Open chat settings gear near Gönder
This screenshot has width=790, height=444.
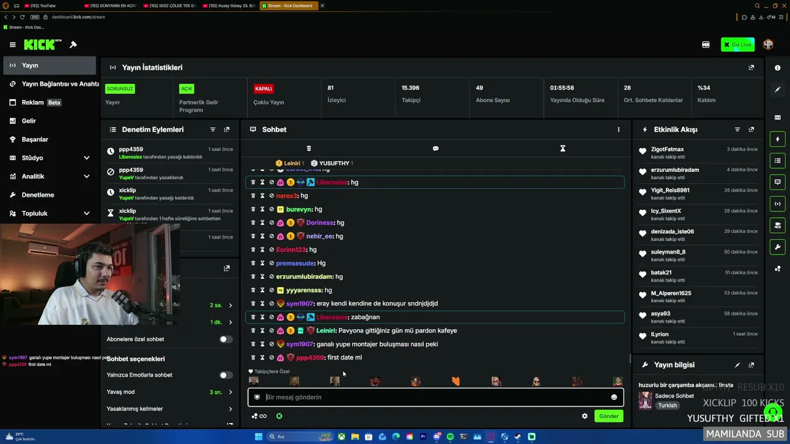point(584,416)
